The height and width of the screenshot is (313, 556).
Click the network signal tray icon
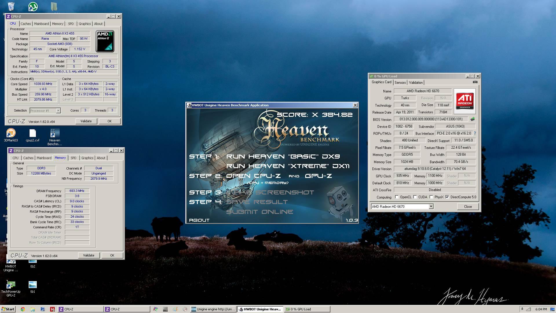coord(528,309)
